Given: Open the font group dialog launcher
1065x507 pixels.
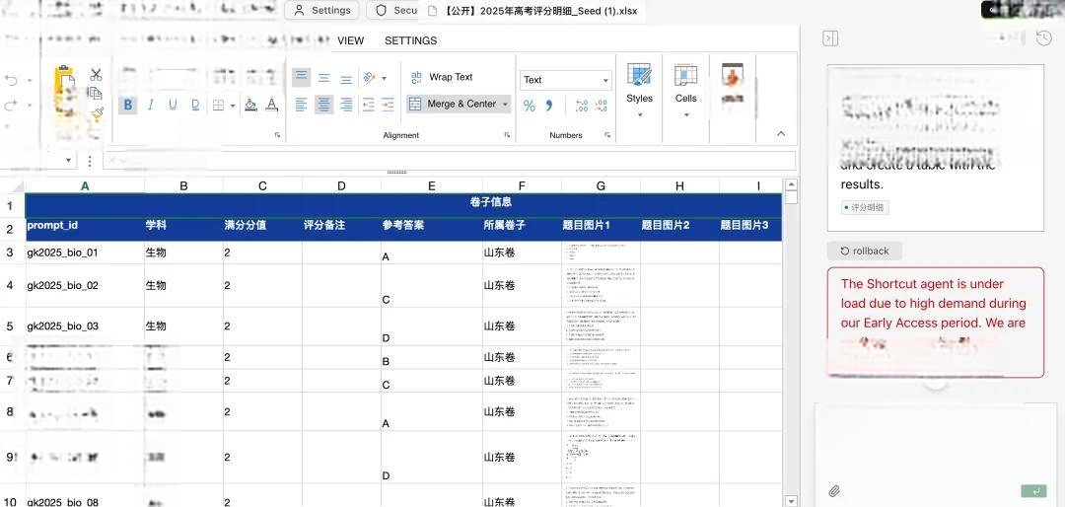Looking at the screenshot, I should tap(278, 135).
